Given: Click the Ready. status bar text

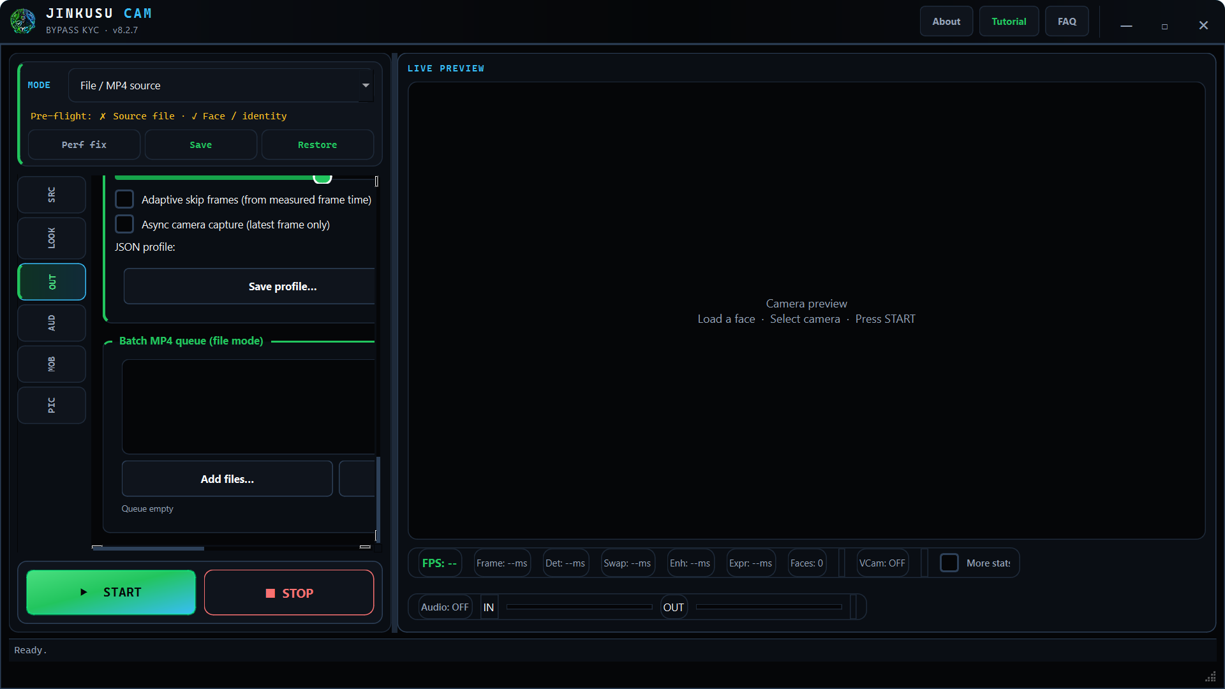Looking at the screenshot, I should tap(31, 650).
